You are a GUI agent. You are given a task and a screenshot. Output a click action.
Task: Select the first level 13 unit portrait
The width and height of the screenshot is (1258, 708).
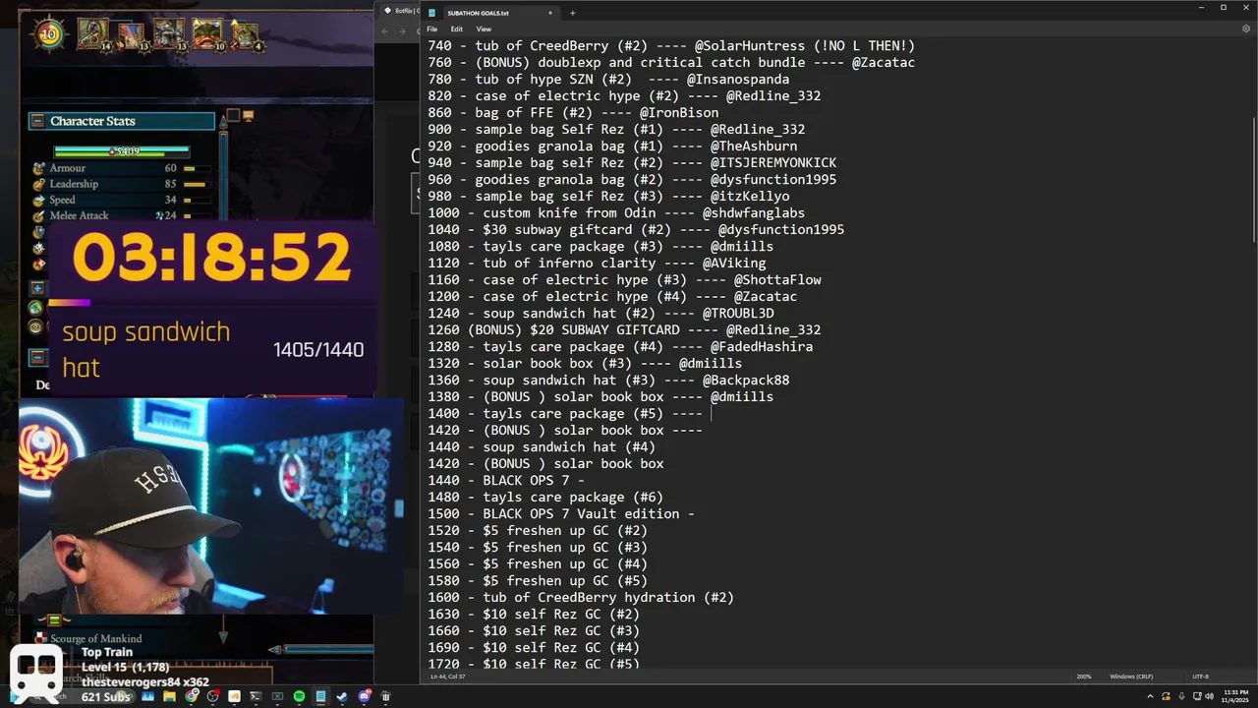(x=132, y=35)
